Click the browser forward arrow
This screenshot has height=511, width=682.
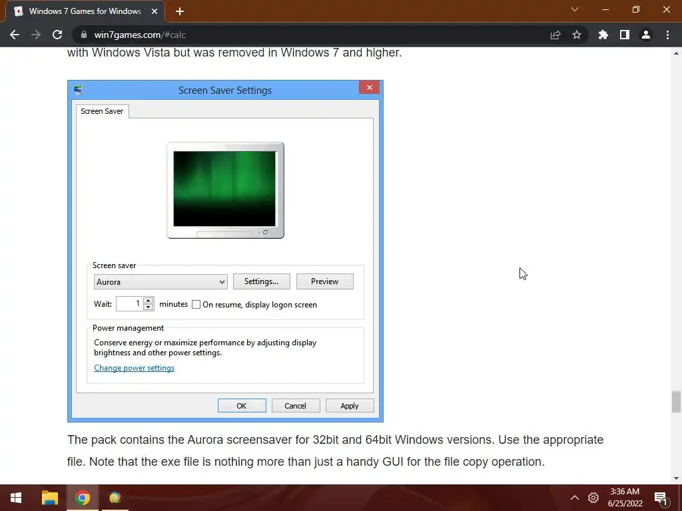(36, 35)
